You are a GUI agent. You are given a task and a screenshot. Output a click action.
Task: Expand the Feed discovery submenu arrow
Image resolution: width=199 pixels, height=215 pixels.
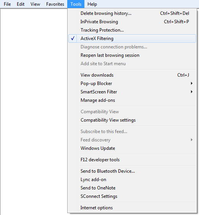click(192, 140)
